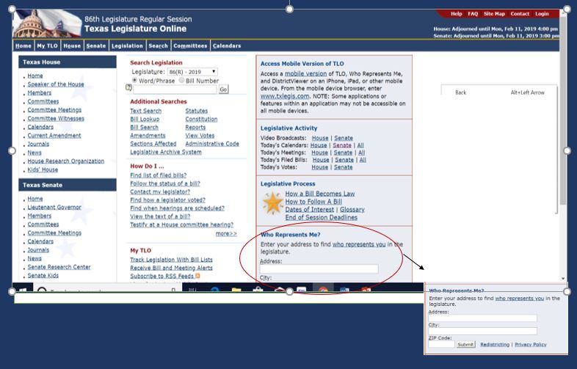Click the more>> link

tap(226, 233)
